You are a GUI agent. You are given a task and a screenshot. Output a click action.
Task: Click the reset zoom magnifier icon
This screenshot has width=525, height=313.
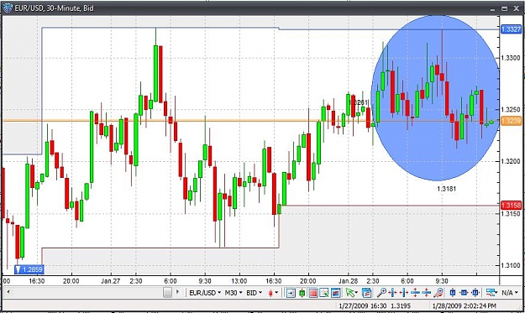coord(438,293)
